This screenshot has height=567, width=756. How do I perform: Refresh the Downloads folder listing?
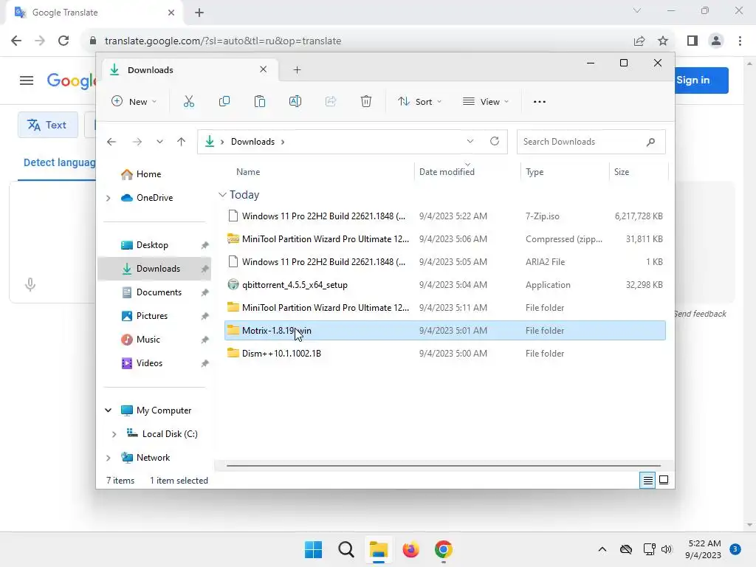(494, 141)
